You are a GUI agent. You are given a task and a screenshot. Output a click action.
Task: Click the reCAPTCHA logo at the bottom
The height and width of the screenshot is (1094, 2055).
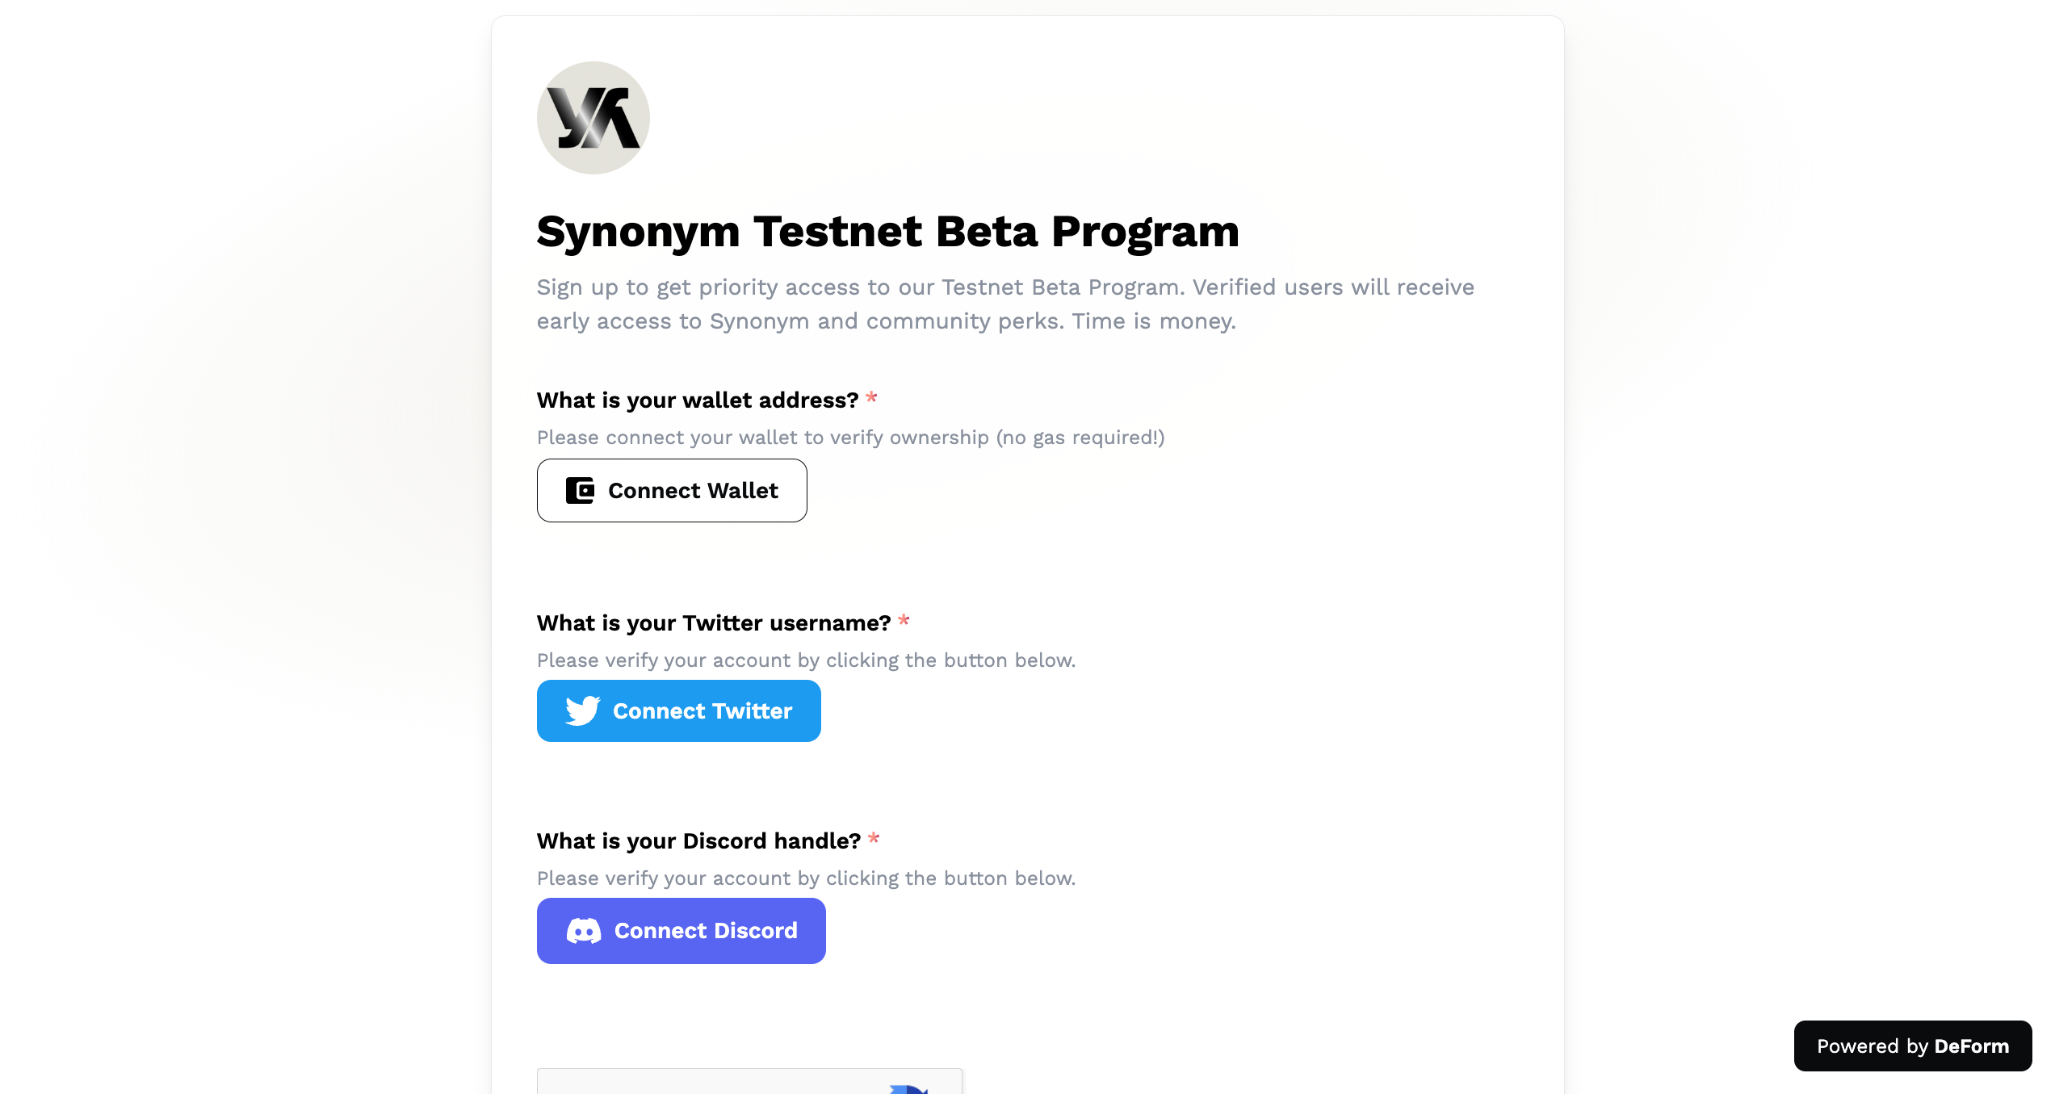click(x=909, y=1087)
